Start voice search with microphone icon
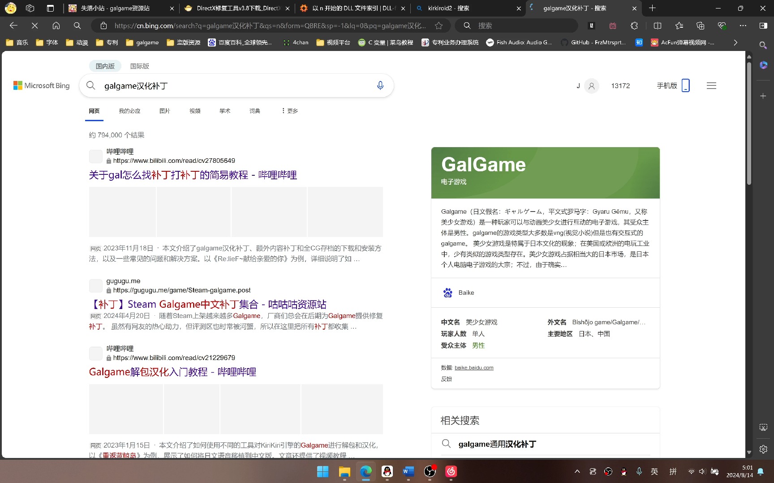 (380, 85)
